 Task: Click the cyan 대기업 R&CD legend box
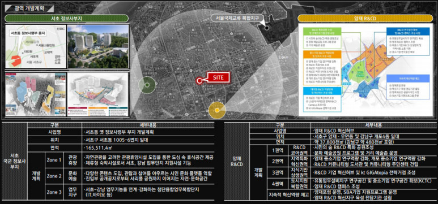322,99
